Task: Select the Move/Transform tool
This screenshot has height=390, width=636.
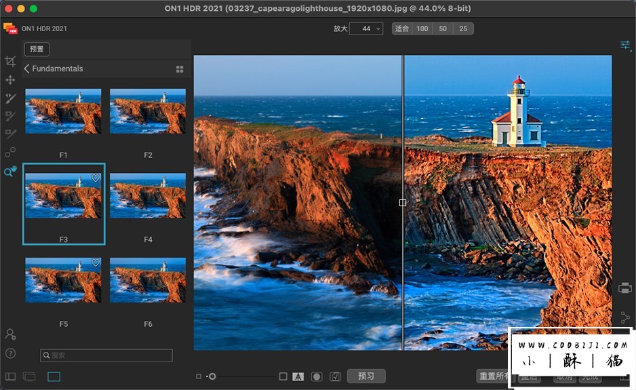Action: pyautogui.click(x=10, y=80)
